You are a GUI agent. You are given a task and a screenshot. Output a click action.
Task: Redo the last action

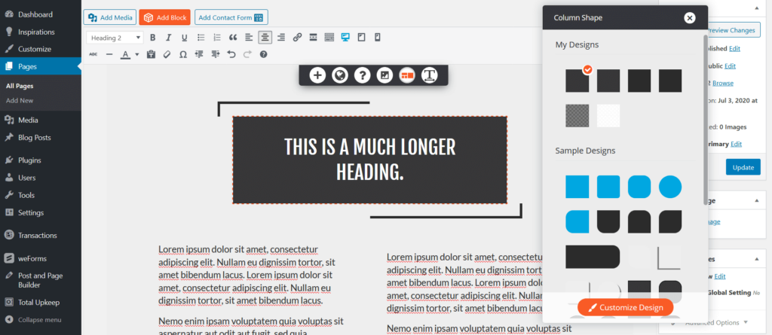coord(247,54)
